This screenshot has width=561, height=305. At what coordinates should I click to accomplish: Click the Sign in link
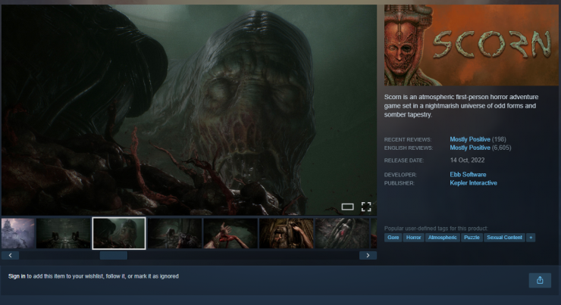pyautogui.click(x=17, y=276)
